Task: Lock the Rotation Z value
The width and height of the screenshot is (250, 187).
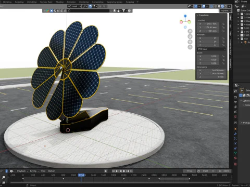Action: pos(223,45)
